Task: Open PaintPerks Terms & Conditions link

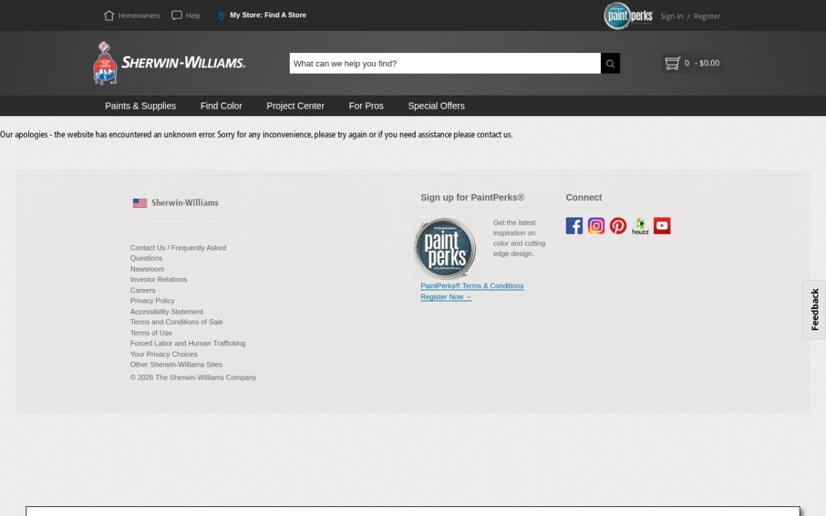Action: point(472,286)
